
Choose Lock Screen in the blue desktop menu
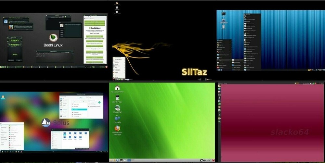pyautogui.click(x=224, y=63)
